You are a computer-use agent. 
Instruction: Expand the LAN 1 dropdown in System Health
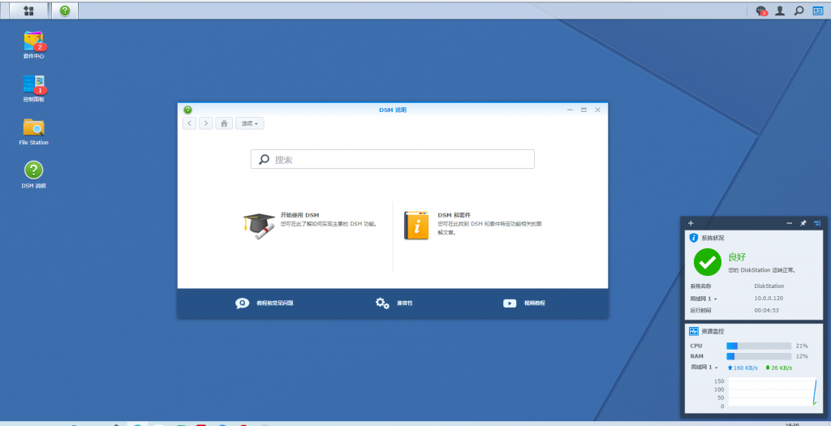[x=704, y=299]
